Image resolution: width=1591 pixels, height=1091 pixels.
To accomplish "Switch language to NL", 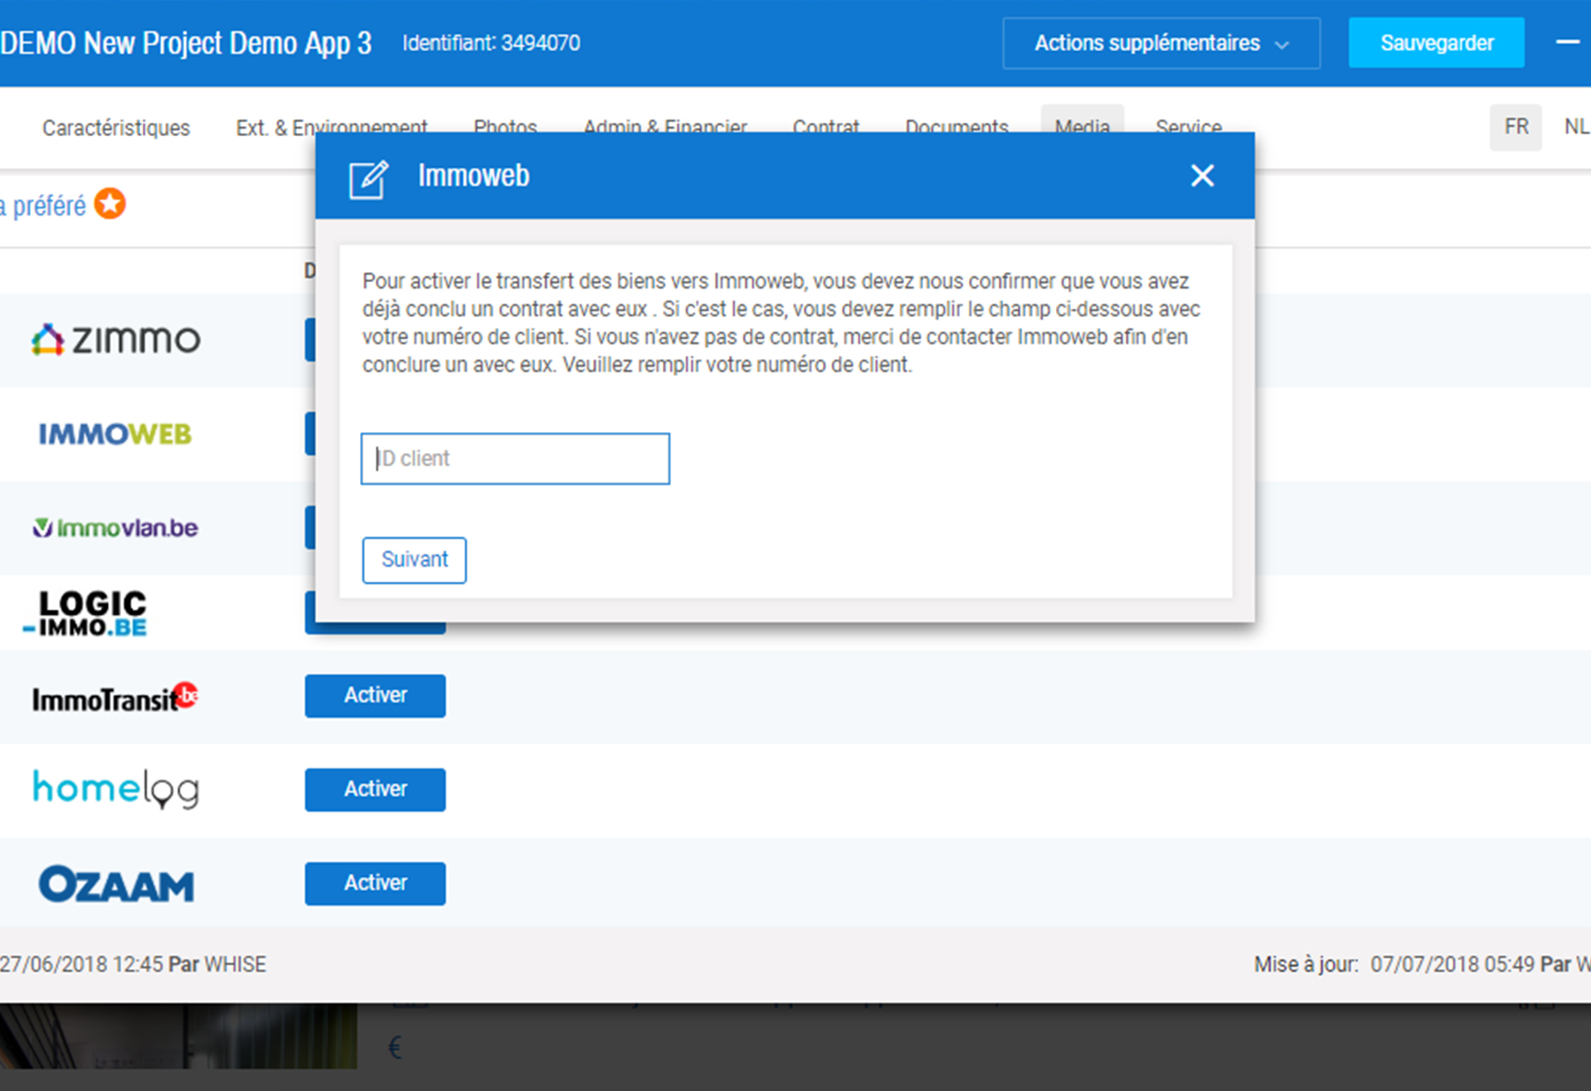I will click(x=1576, y=127).
